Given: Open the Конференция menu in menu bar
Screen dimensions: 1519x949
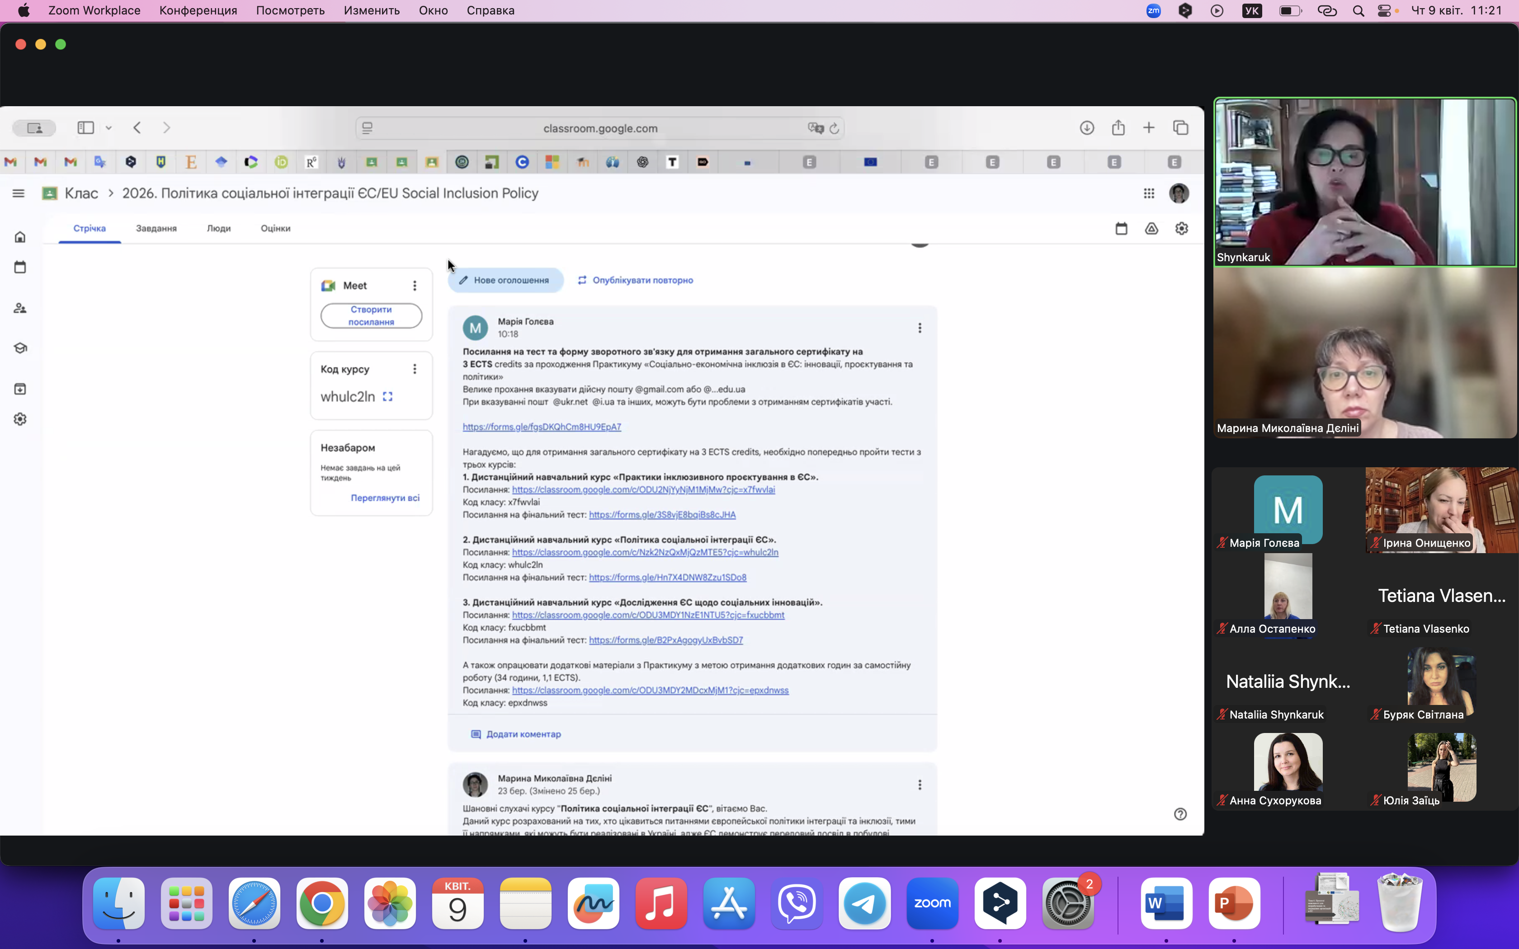Looking at the screenshot, I should pos(198,11).
